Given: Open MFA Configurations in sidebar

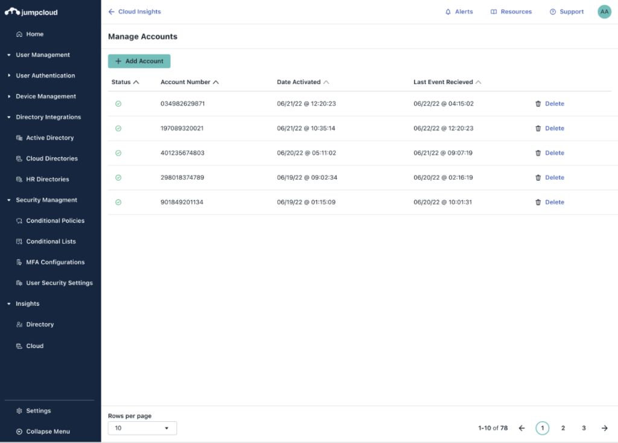Looking at the screenshot, I should (55, 262).
